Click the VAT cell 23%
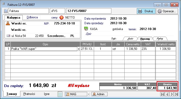Screen dimensions: 181x99 click(x=148, y=49)
